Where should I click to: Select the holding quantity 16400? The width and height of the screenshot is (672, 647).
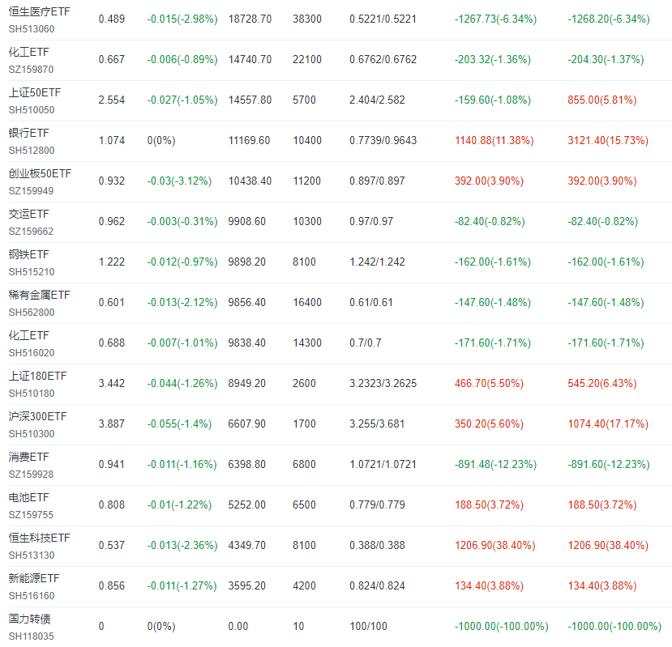[x=307, y=303]
